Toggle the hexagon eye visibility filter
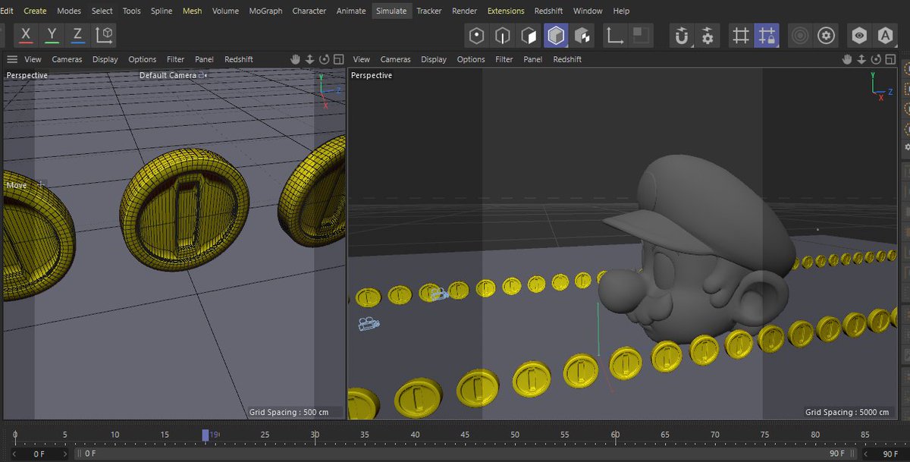910x462 pixels. 858,35
